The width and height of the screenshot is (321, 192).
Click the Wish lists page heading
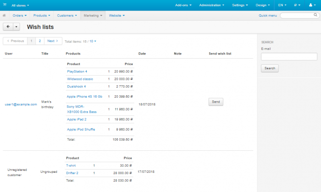(40, 27)
